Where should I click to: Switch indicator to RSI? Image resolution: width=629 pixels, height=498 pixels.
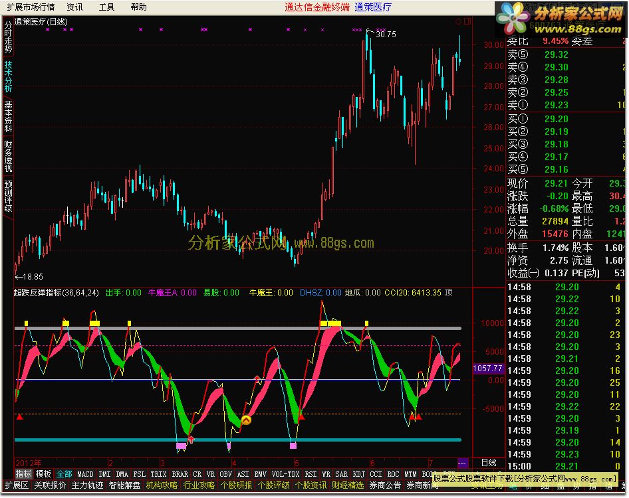pyautogui.click(x=311, y=474)
